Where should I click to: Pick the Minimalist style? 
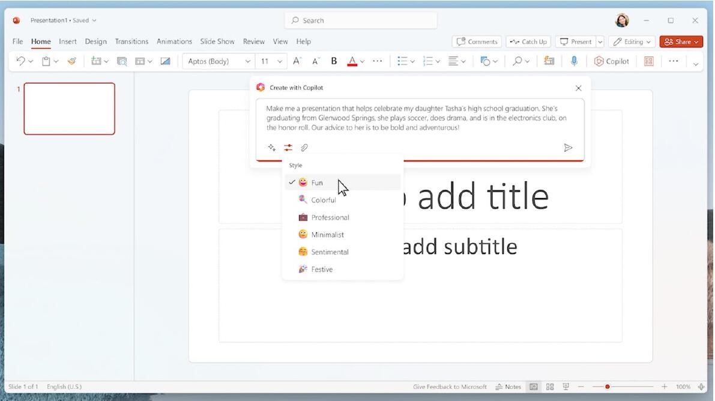(343, 235)
